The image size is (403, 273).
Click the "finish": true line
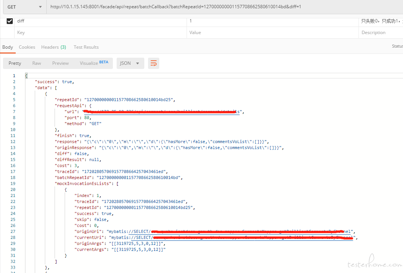[x=73, y=136]
